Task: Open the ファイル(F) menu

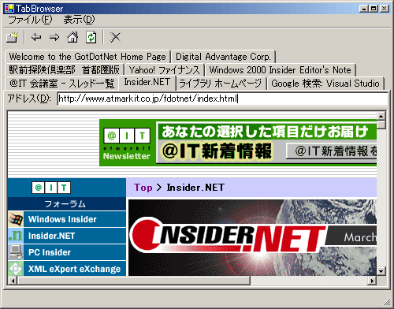Action: [30, 20]
